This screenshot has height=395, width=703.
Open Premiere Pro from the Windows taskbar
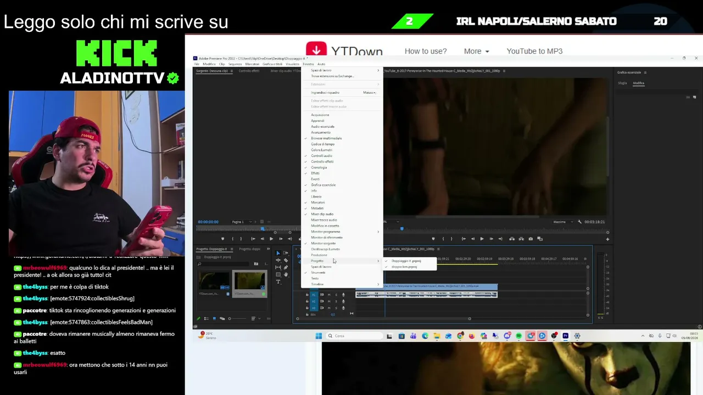click(565, 336)
